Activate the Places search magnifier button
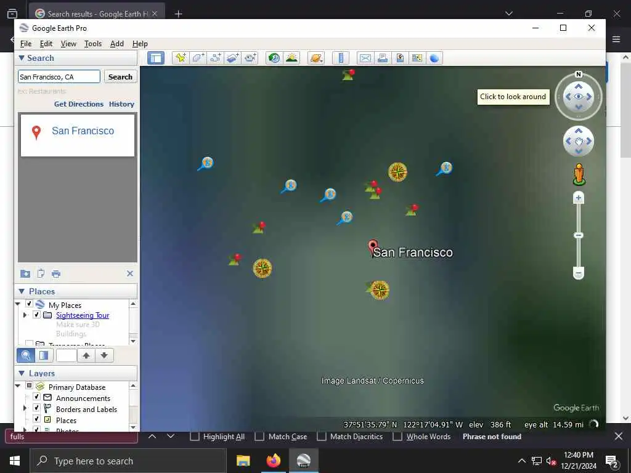Screen dimensions: 631x473 tap(26, 355)
